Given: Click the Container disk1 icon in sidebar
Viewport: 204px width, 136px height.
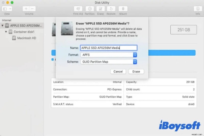Looking at the screenshot, I should [10, 32].
